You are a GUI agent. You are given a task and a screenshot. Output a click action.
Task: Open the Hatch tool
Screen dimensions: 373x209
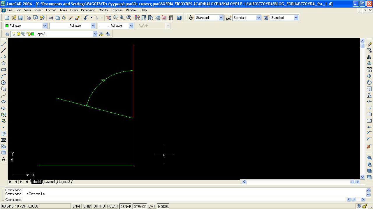pos(3,134)
